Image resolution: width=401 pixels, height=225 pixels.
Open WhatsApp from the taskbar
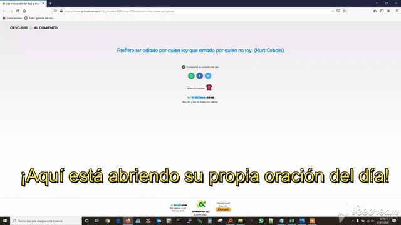tap(261, 221)
